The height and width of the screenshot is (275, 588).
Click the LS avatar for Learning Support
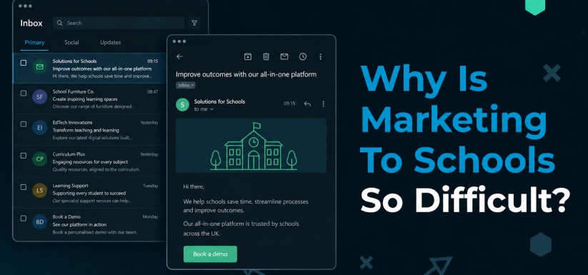40,190
